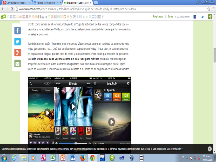Click the red heart network icon

[x=68, y=17]
